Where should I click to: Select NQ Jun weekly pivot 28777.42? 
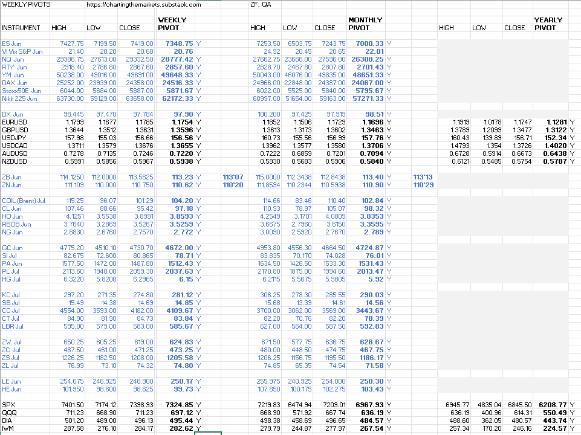pyautogui.click(x=177, y=59)
